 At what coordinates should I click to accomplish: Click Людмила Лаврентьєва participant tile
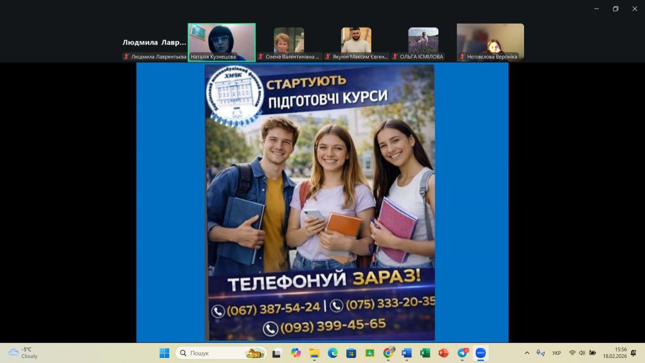(154, 42)
